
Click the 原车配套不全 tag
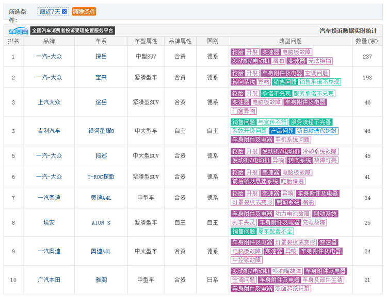click(275, 231)
